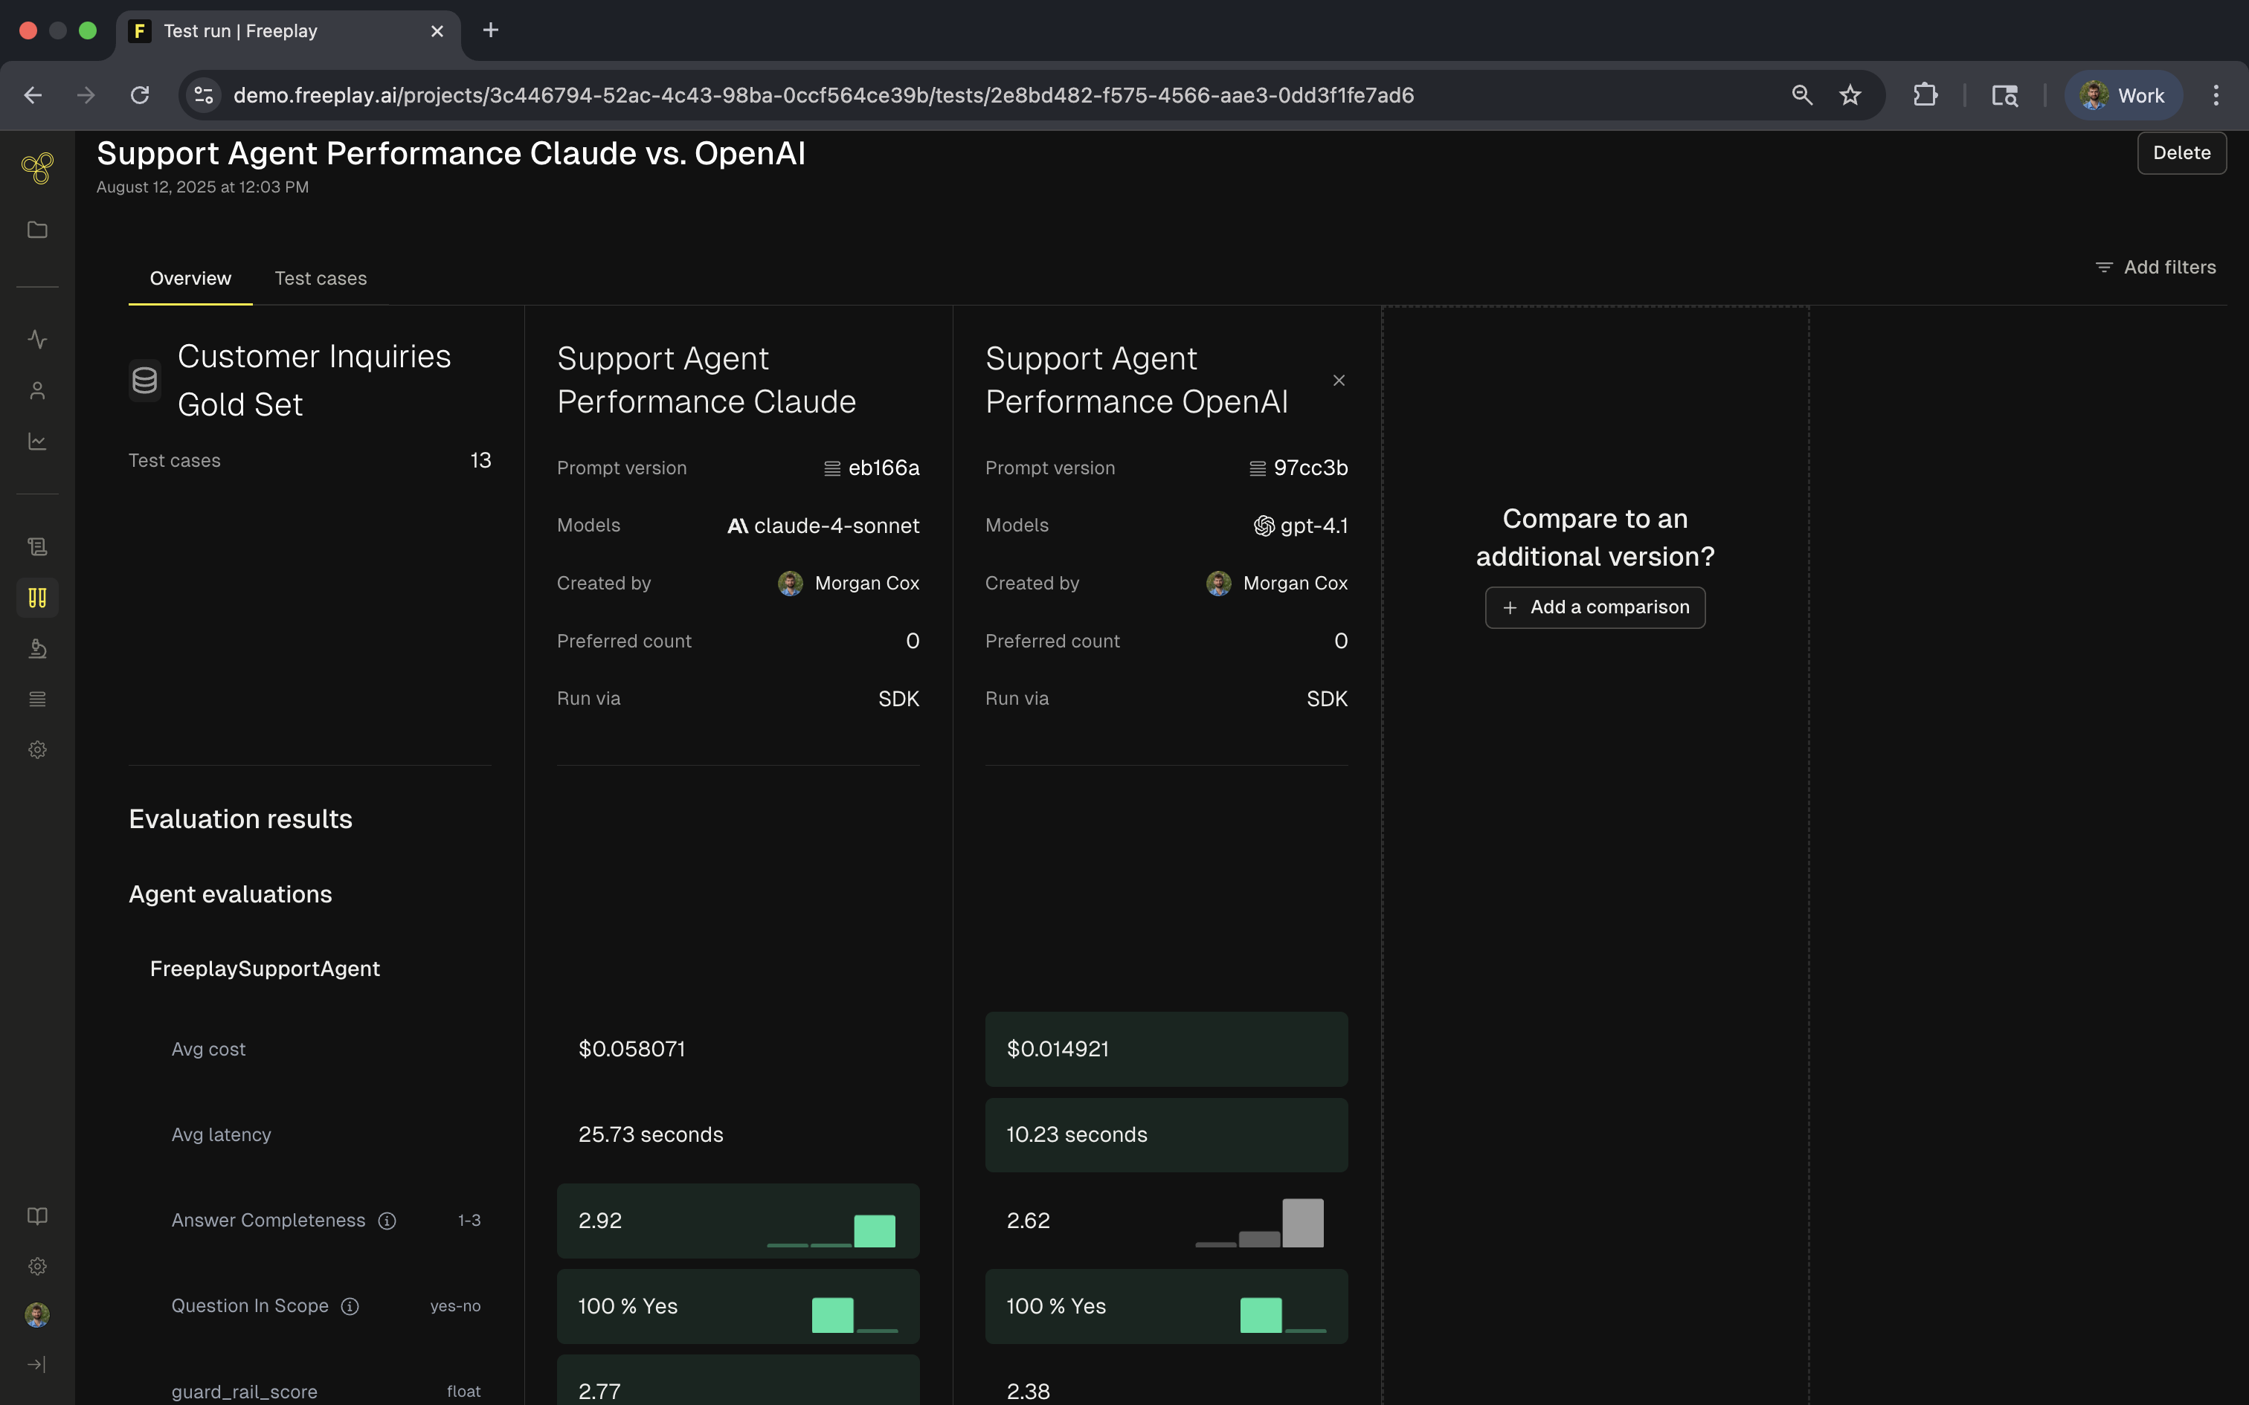The image size is (2249, 1405).
Task: Open the Chrome three-dot menu
Action: coord(2216,96)
